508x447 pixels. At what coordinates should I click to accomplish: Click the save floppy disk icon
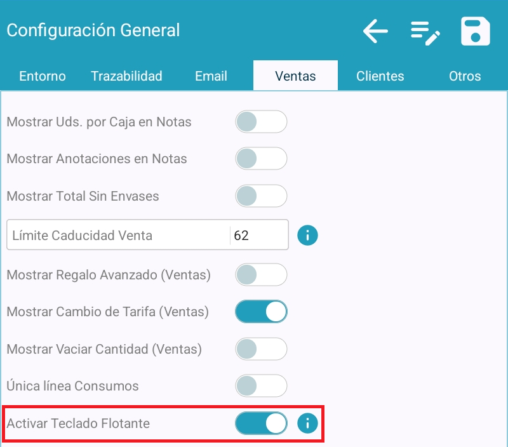coord(476,31)
